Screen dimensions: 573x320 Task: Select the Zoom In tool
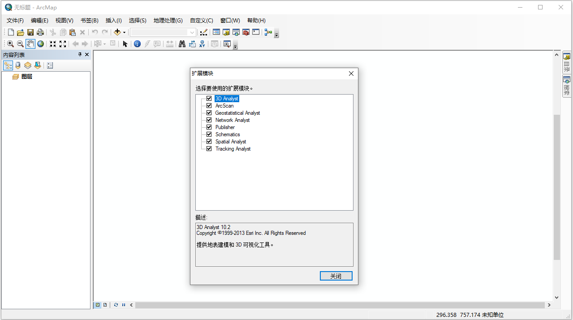click(x=10, y=44)
